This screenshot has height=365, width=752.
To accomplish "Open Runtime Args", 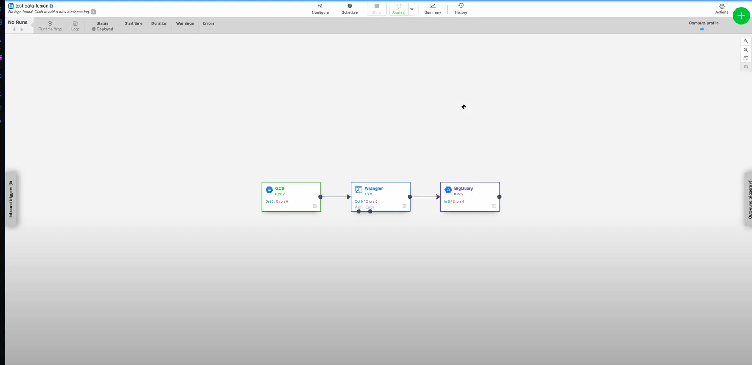I will pyautogui.click(x=50, y=26).
